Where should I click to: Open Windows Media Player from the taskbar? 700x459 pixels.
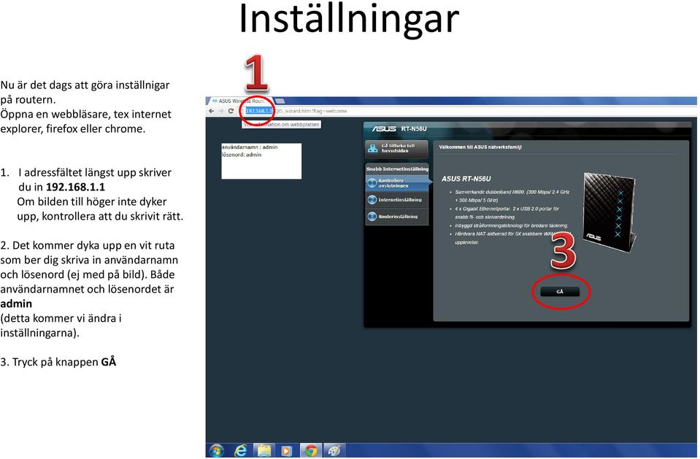point(287,450)
